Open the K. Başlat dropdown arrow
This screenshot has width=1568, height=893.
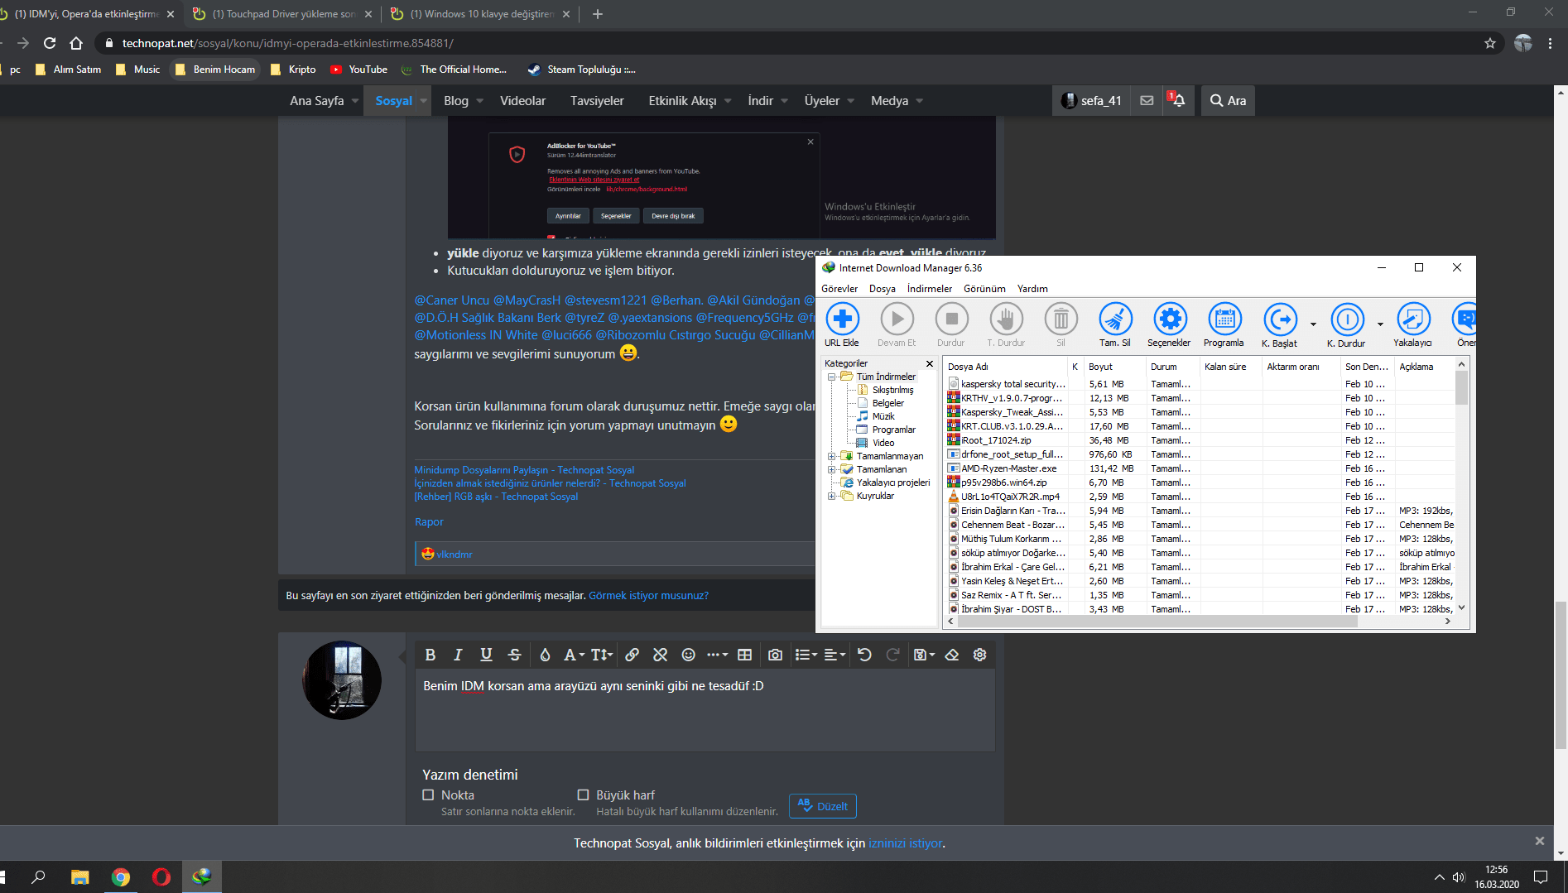coord(1313,324)
